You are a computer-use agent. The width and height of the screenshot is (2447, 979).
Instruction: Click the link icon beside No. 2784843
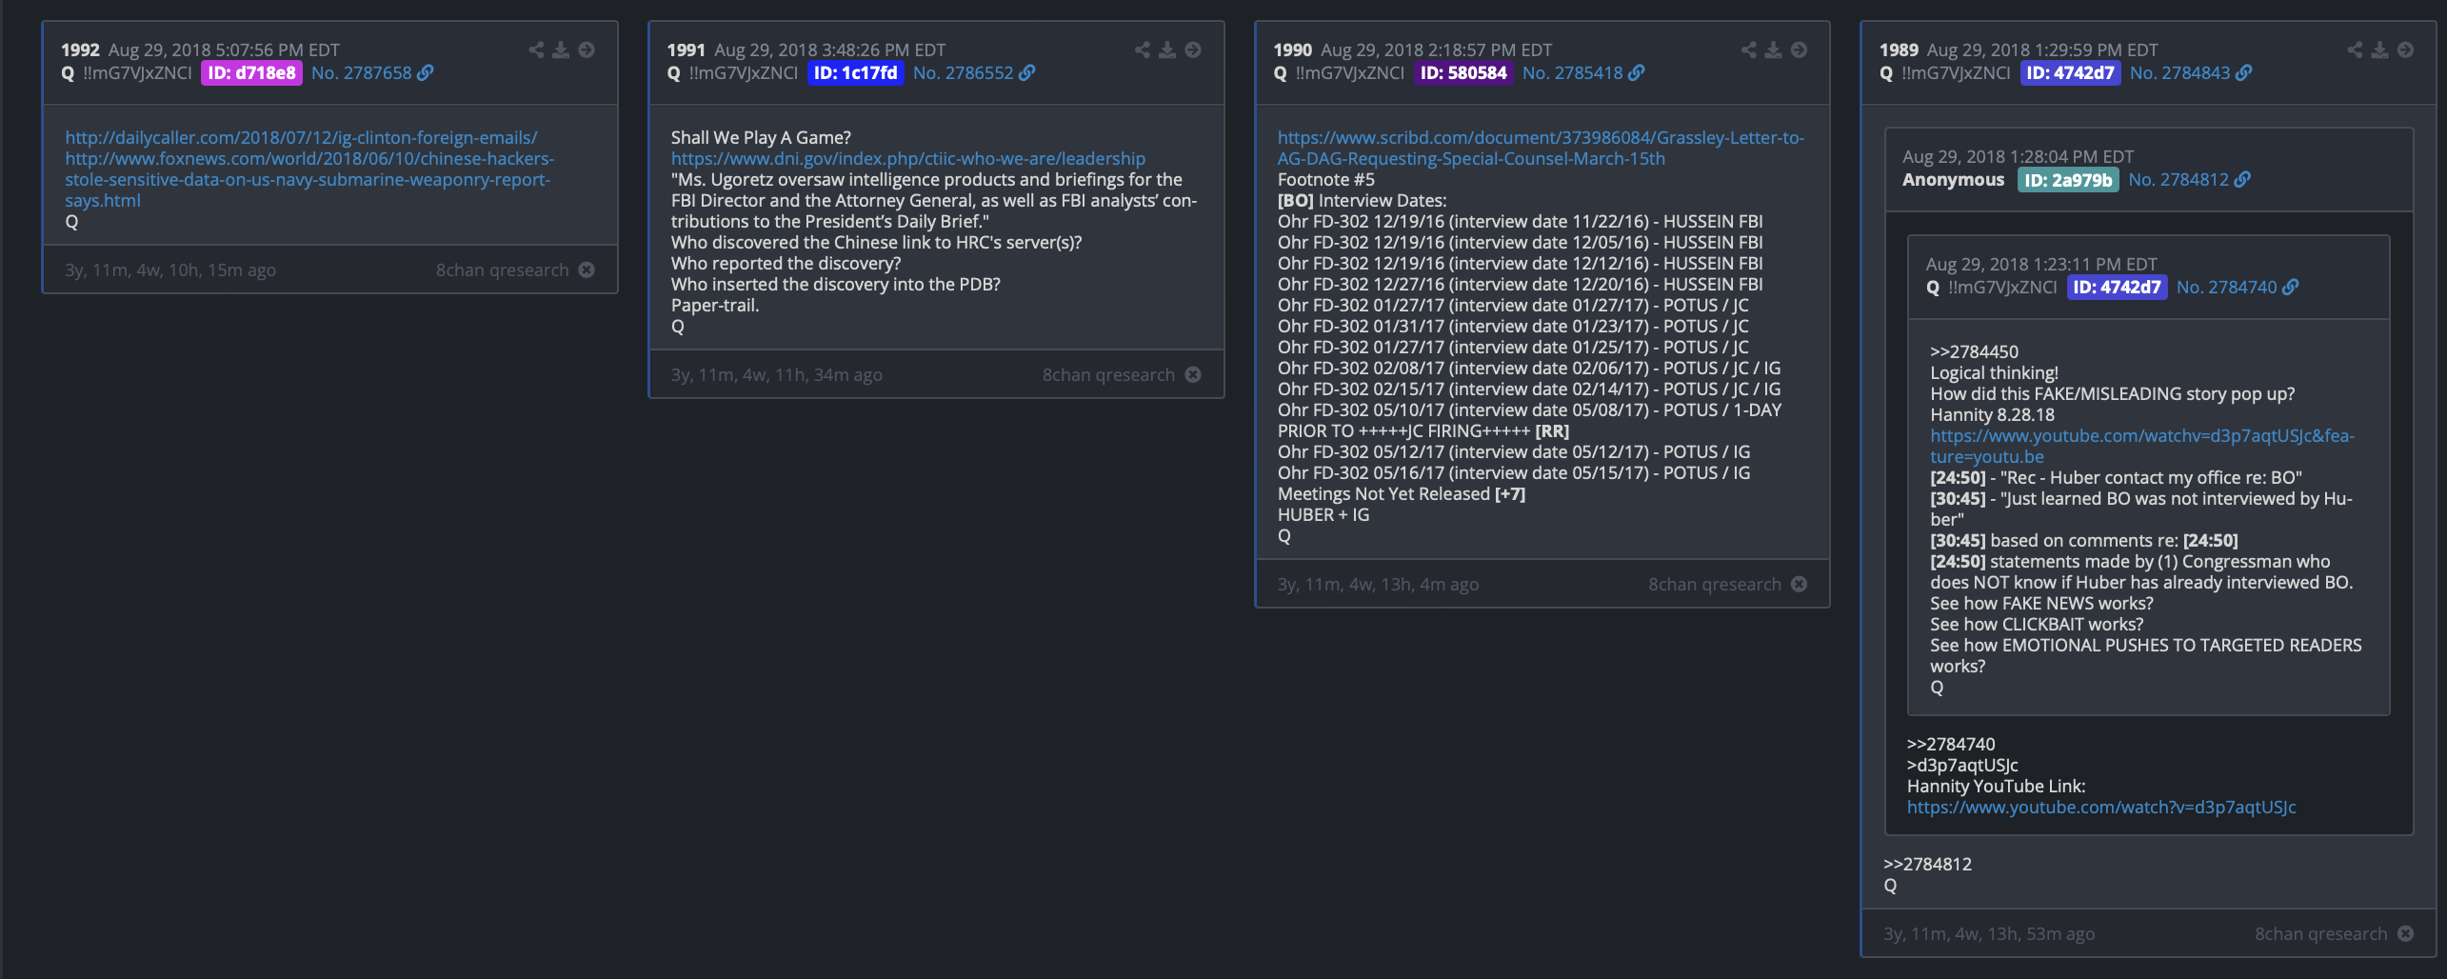(2243, 72)
